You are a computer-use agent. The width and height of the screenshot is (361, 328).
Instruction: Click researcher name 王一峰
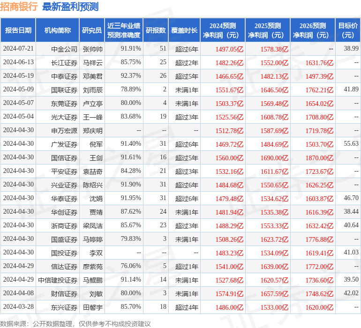point(92,117)
